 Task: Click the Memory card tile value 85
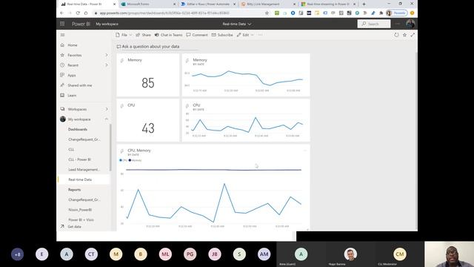pos(148,83)
